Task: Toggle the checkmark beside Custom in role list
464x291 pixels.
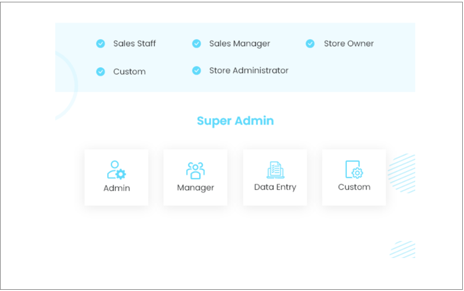Action: point(101,71)
